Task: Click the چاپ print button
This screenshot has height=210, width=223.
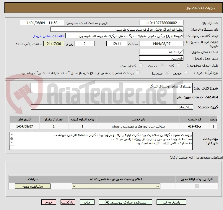Action: click(87, 202)
